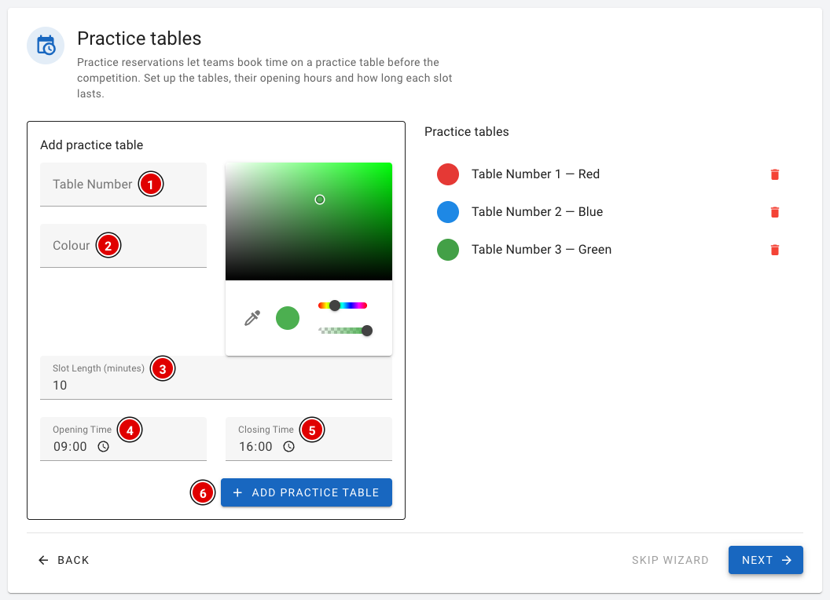830x600 pixels.
Task: Return with the Back button
Action: (64, 560)
